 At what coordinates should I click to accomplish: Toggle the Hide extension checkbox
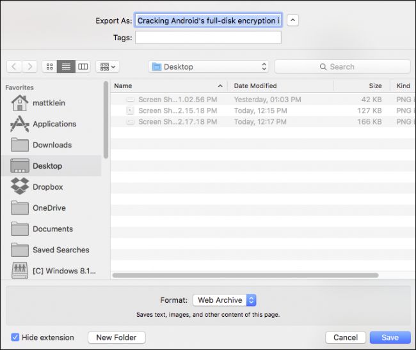click(15, 337)
